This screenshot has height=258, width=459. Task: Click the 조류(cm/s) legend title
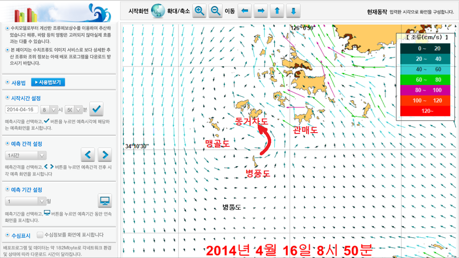tap(427, 37)
